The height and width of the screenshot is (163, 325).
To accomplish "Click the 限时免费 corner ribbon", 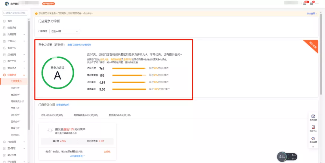I will point(313,45).
